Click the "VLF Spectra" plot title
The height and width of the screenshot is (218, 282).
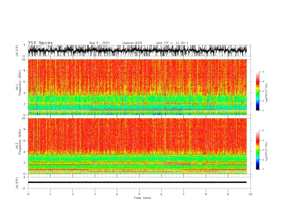(x=40, y=43)
